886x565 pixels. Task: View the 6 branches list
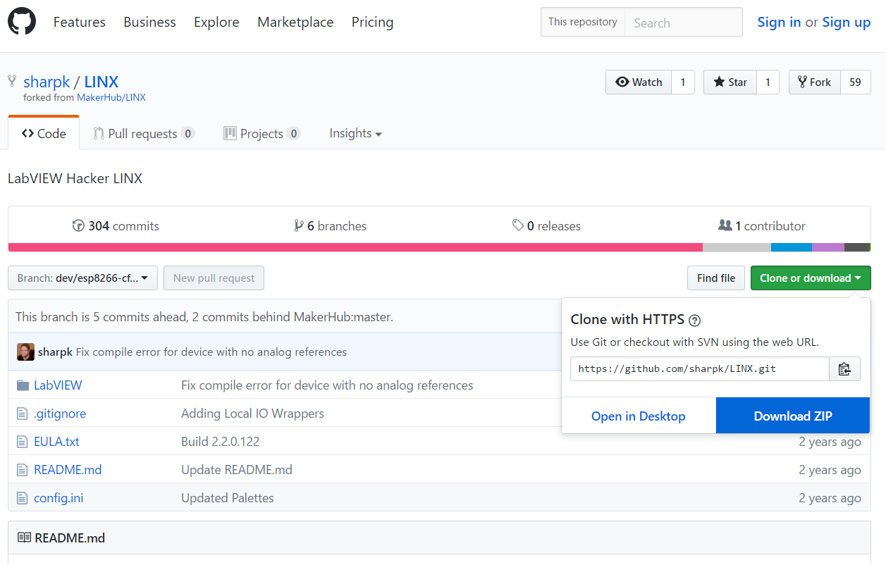click(331, 225)
